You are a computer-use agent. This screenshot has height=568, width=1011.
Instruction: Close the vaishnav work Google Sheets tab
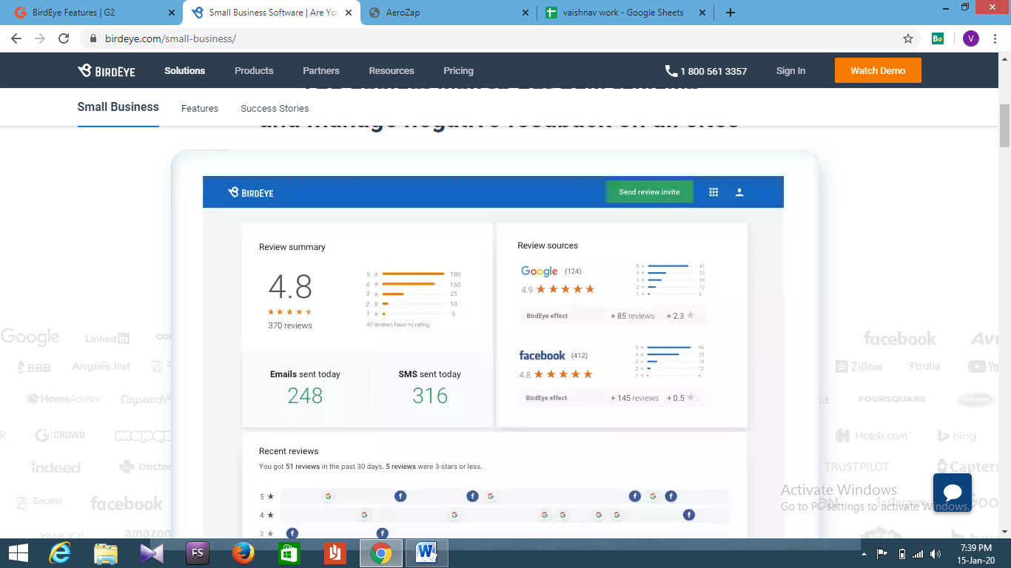pos(702,13)
